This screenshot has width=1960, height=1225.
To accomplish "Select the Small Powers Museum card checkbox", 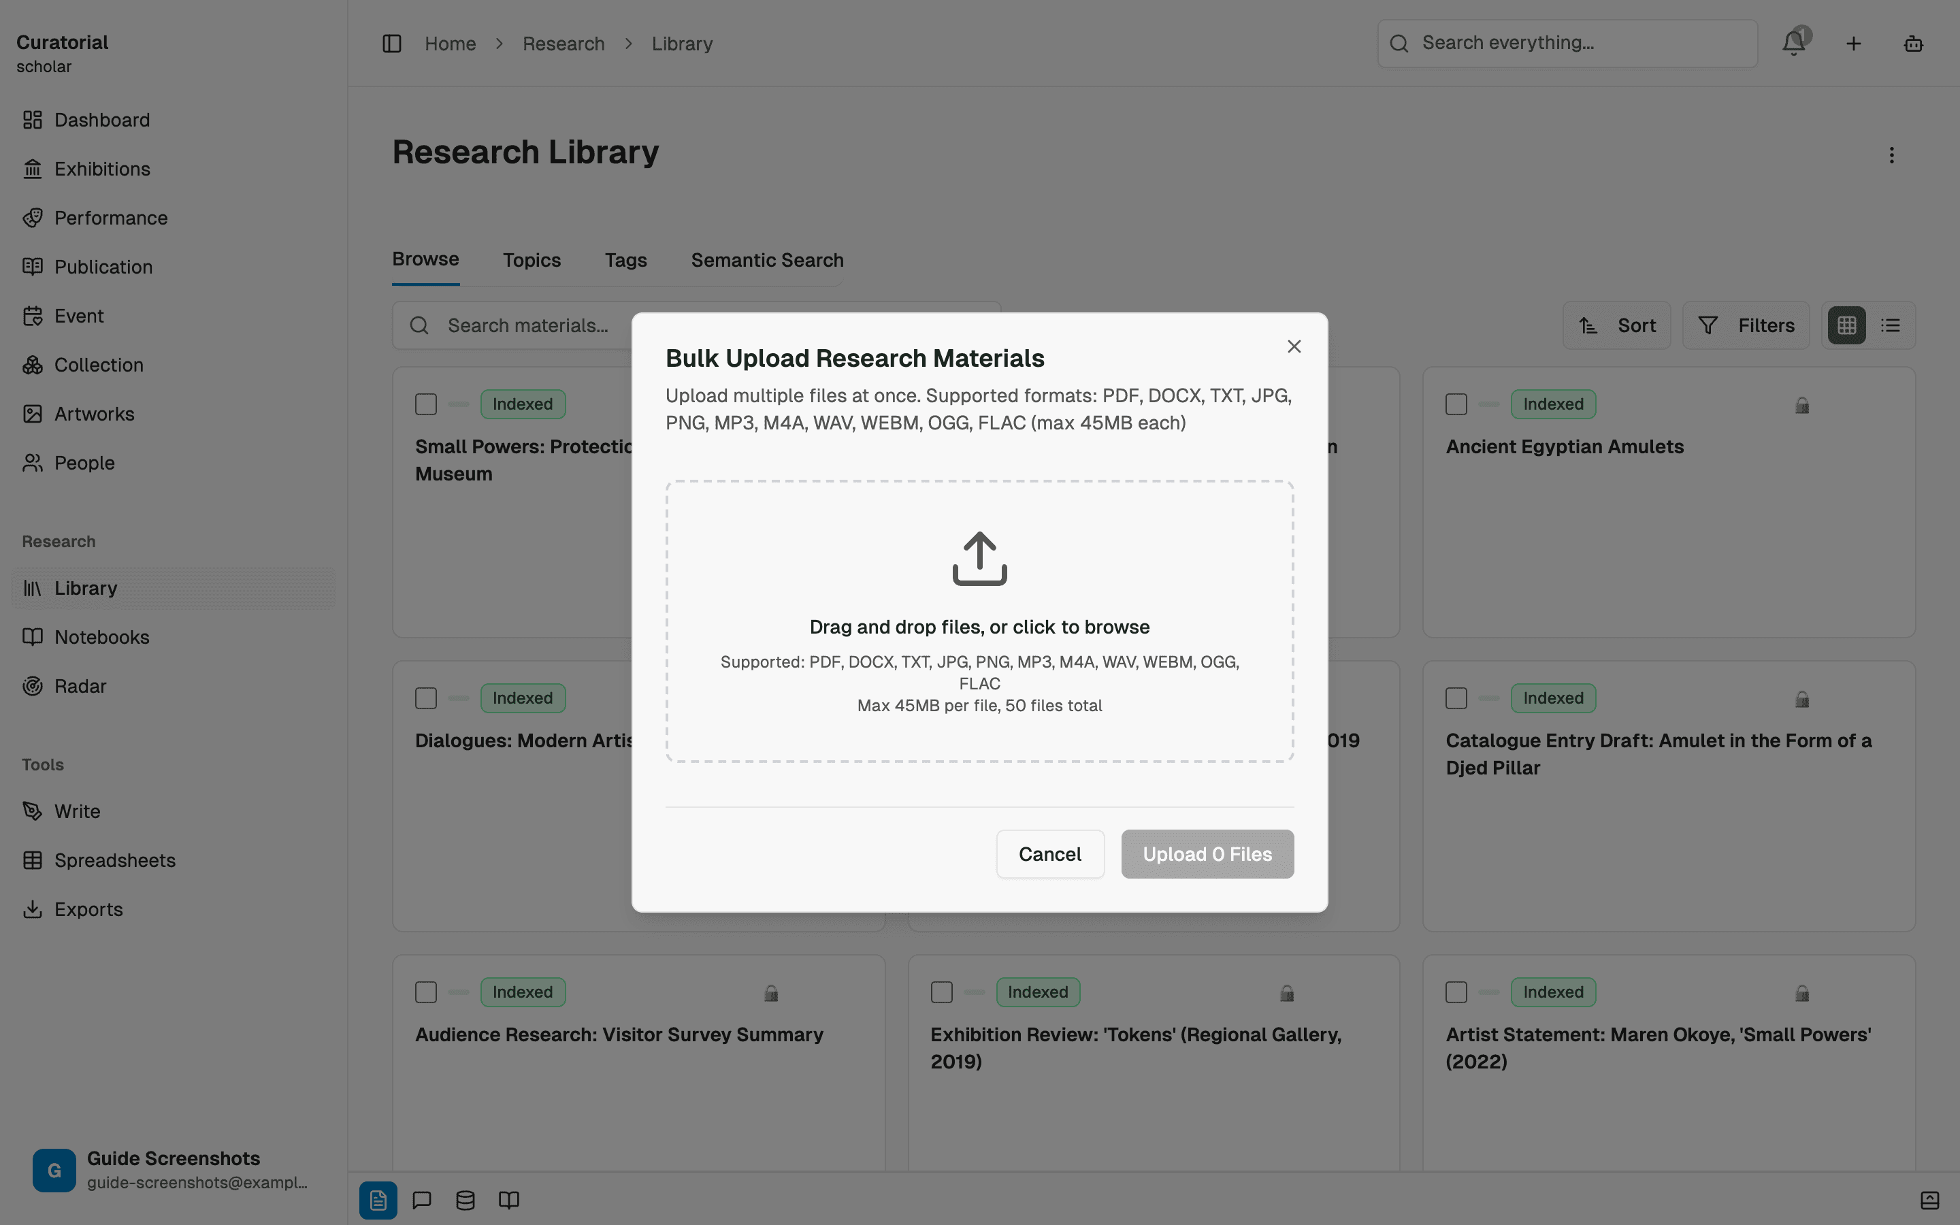I will point(426,404).
